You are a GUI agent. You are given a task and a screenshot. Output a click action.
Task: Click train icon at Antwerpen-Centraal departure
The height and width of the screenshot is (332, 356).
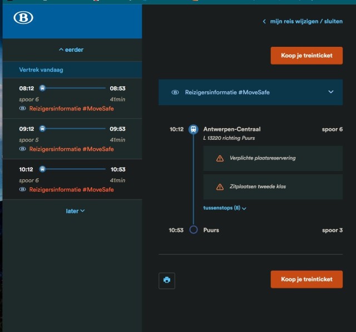coord(193,129)
